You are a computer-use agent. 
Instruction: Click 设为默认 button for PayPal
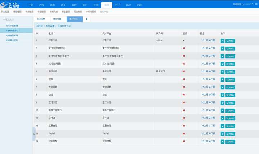[230, 134]
